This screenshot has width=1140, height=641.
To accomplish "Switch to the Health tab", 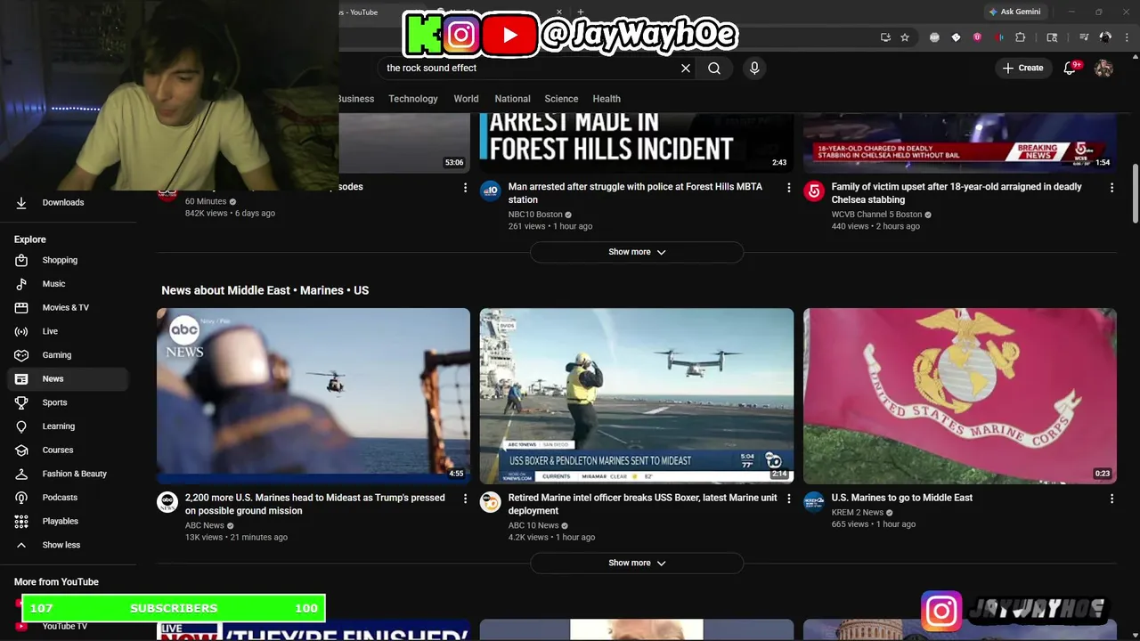I will [x=607, y=99].
